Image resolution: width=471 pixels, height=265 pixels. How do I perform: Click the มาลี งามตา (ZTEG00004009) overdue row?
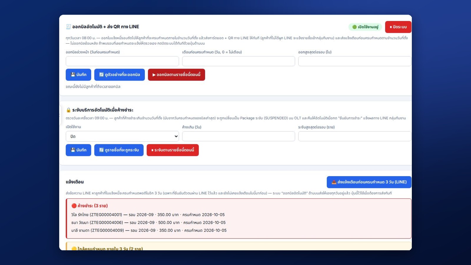coord(149,230)
